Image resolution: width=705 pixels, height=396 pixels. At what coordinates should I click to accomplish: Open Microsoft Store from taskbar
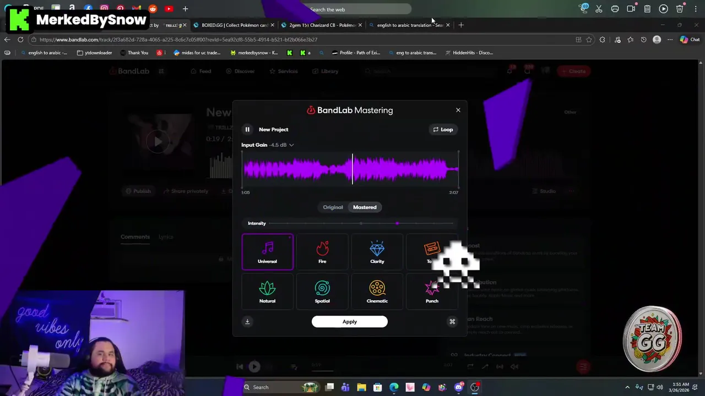pos(378,387)
